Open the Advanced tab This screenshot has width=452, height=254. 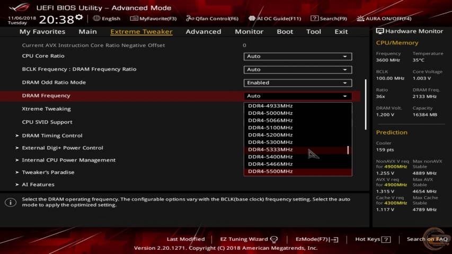point(203,31)
